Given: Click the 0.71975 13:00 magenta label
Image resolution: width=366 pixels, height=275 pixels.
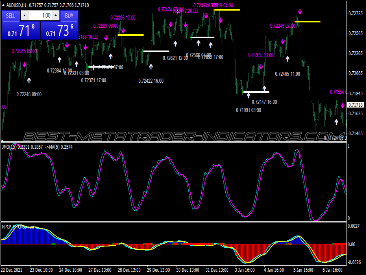Looking at the screenshot, I should pyautogui.click(x=261, y=55).
